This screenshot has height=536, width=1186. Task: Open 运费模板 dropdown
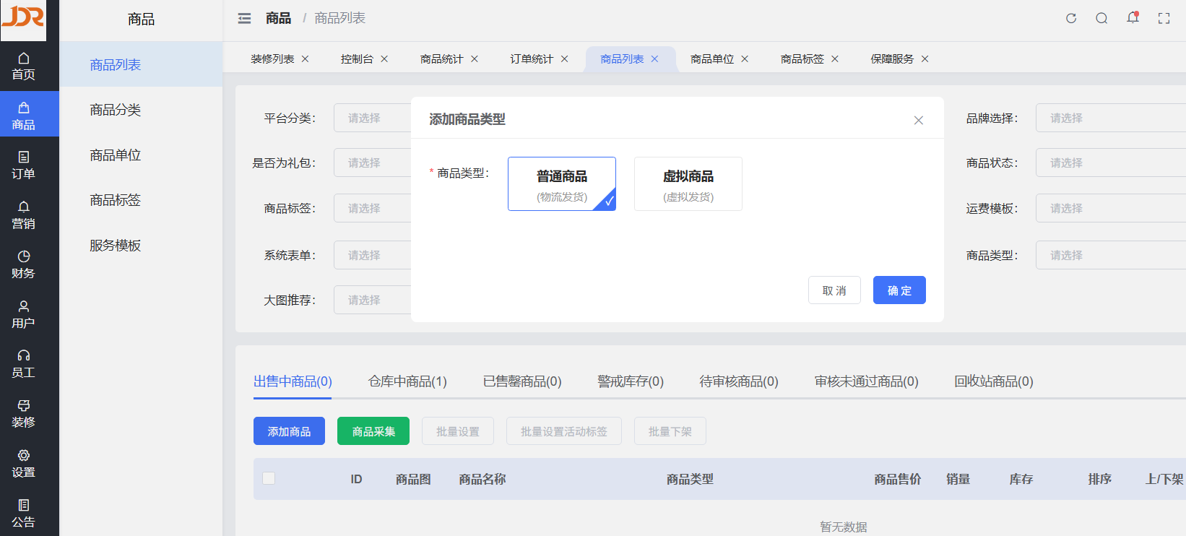1111,208
